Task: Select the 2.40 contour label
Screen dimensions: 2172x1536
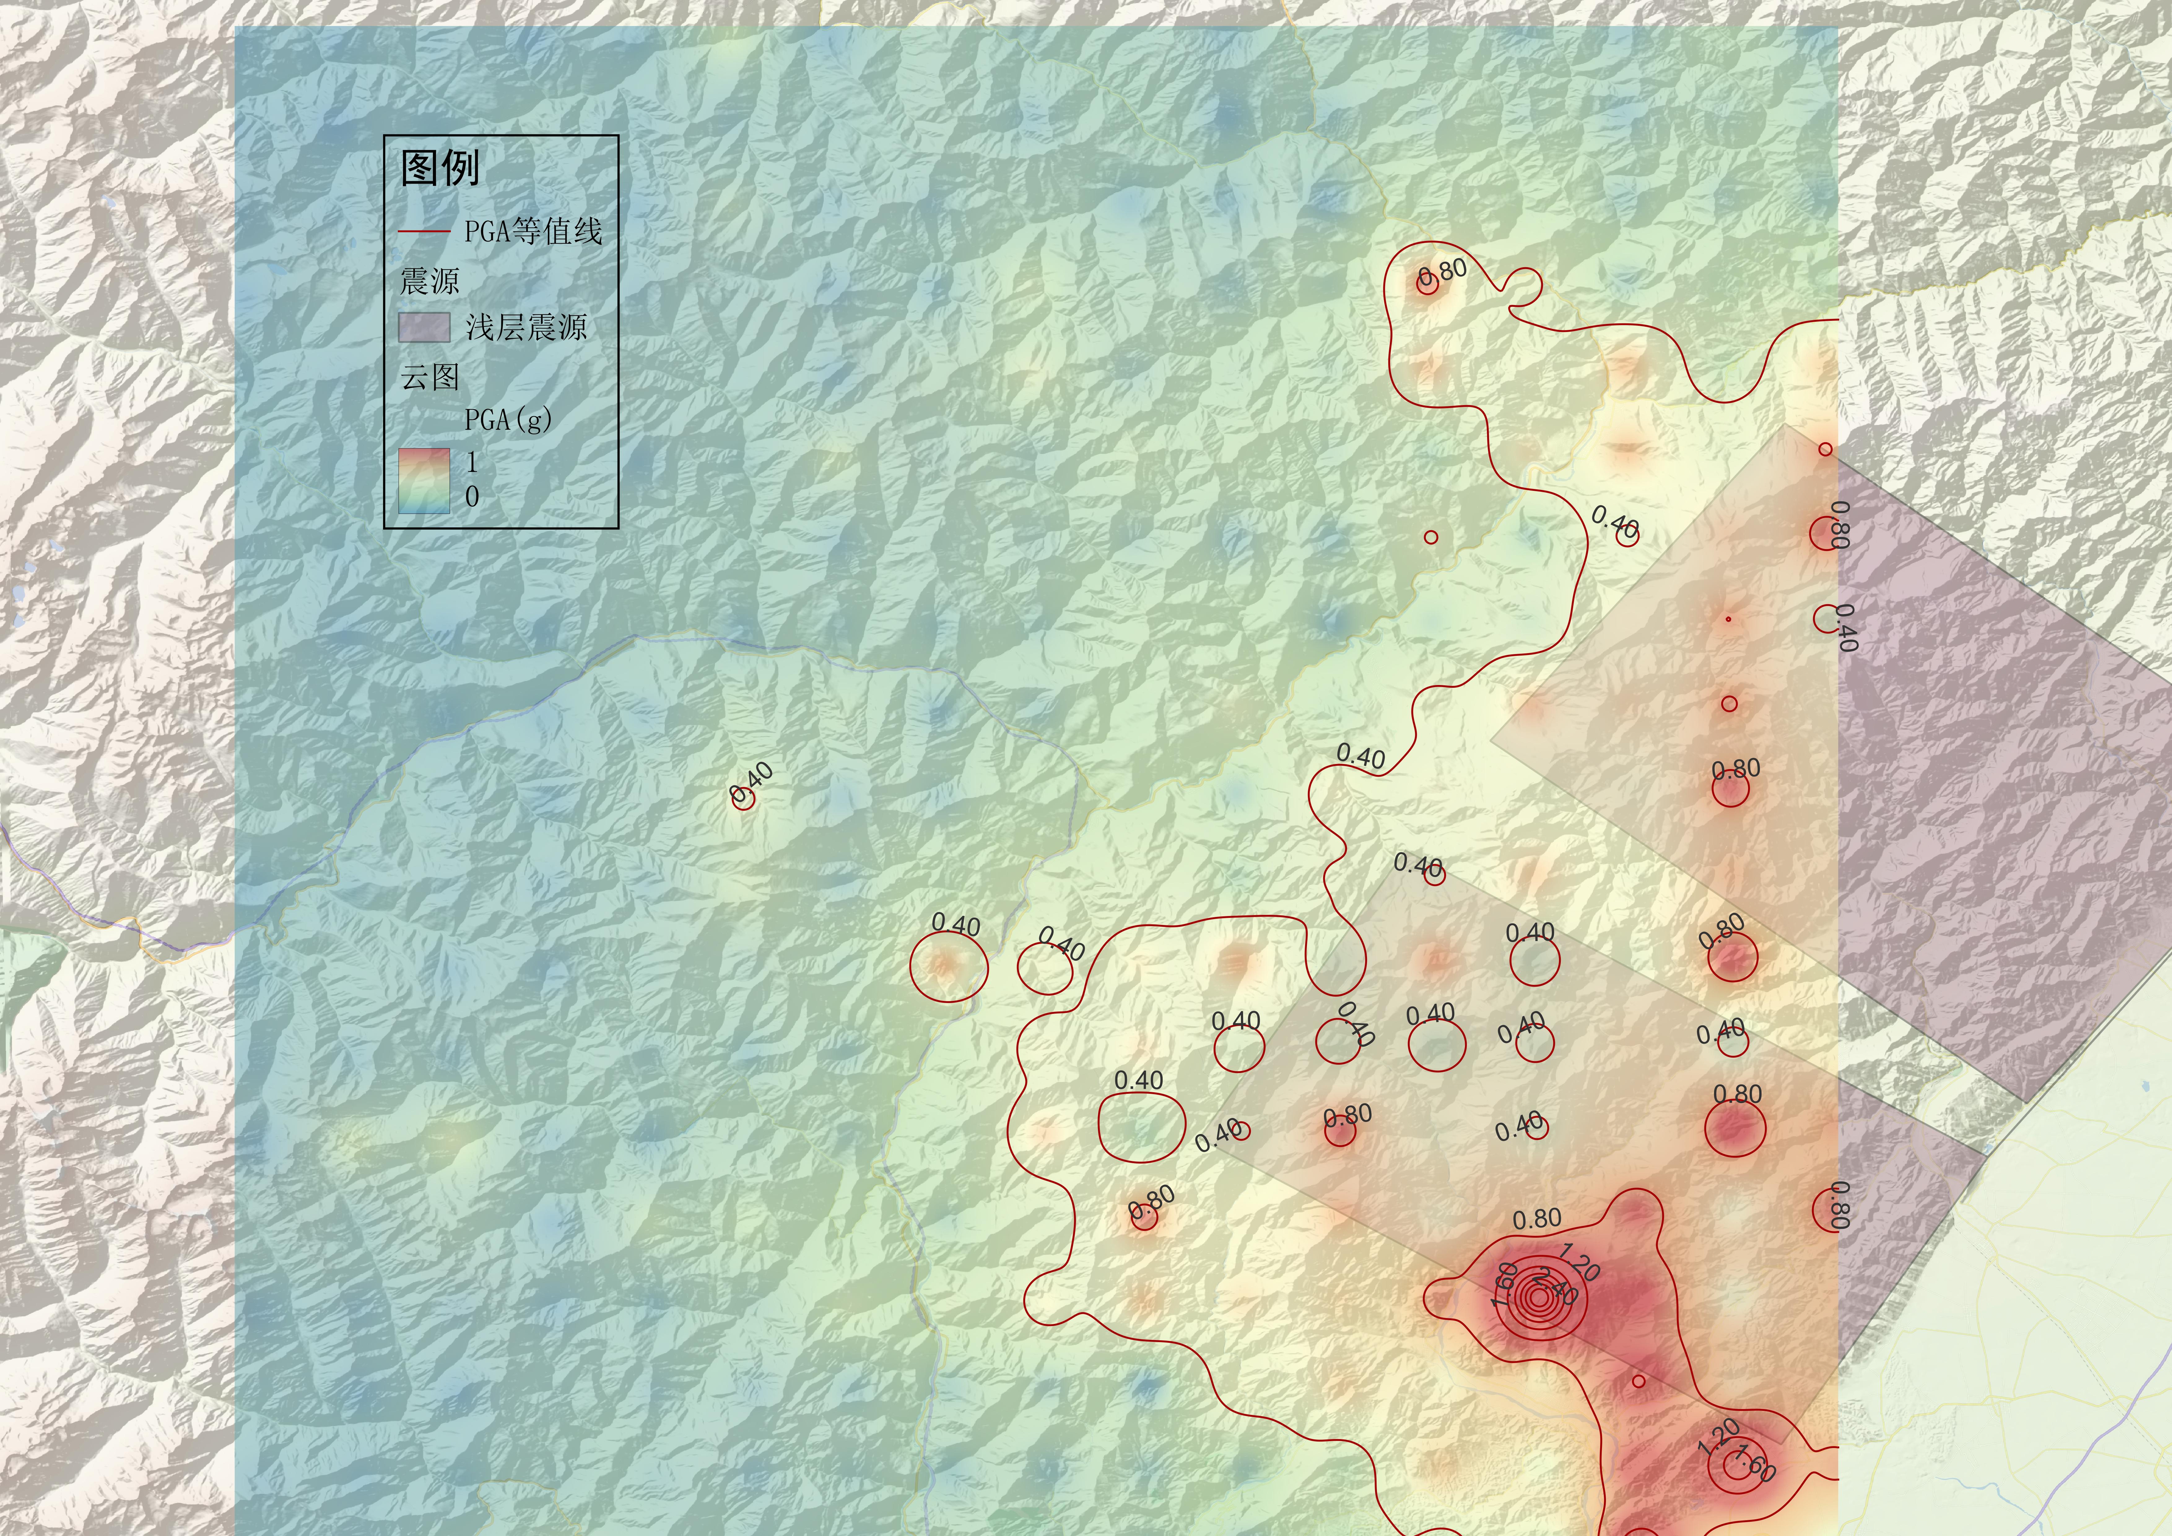Action: coord(1555,1286)
